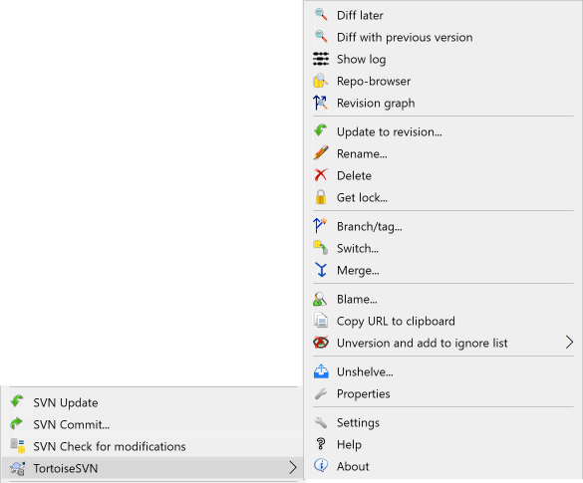This screenshot has height=483, width=583.
Task: Click the TortoiseSVN turtle icon
Action: pyautogui.click(x=18, y=468)
